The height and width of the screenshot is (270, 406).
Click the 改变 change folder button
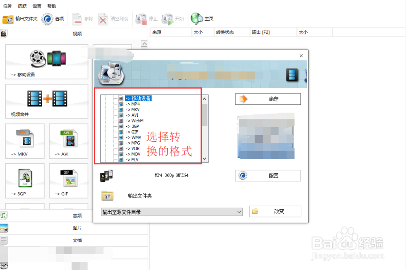[275, 211]
